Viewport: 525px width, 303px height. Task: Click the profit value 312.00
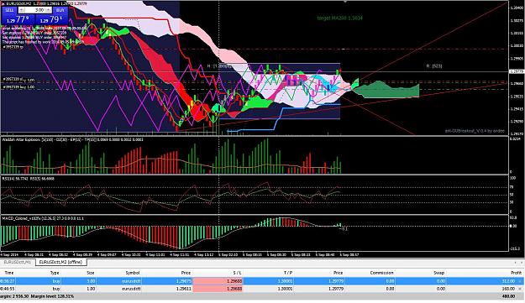point(508,281)
